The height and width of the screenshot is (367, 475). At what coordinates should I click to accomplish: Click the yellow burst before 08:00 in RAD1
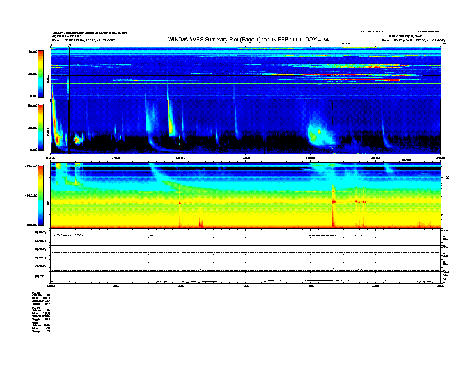pos(171,119)
